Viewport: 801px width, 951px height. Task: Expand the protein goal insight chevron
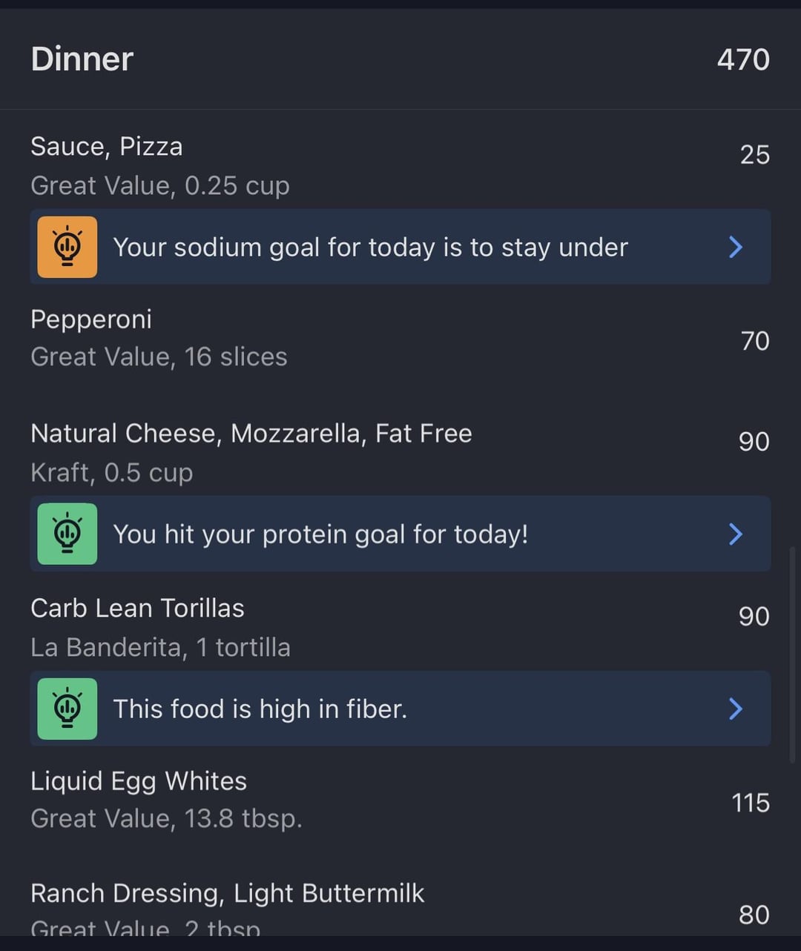click(735, 534)
